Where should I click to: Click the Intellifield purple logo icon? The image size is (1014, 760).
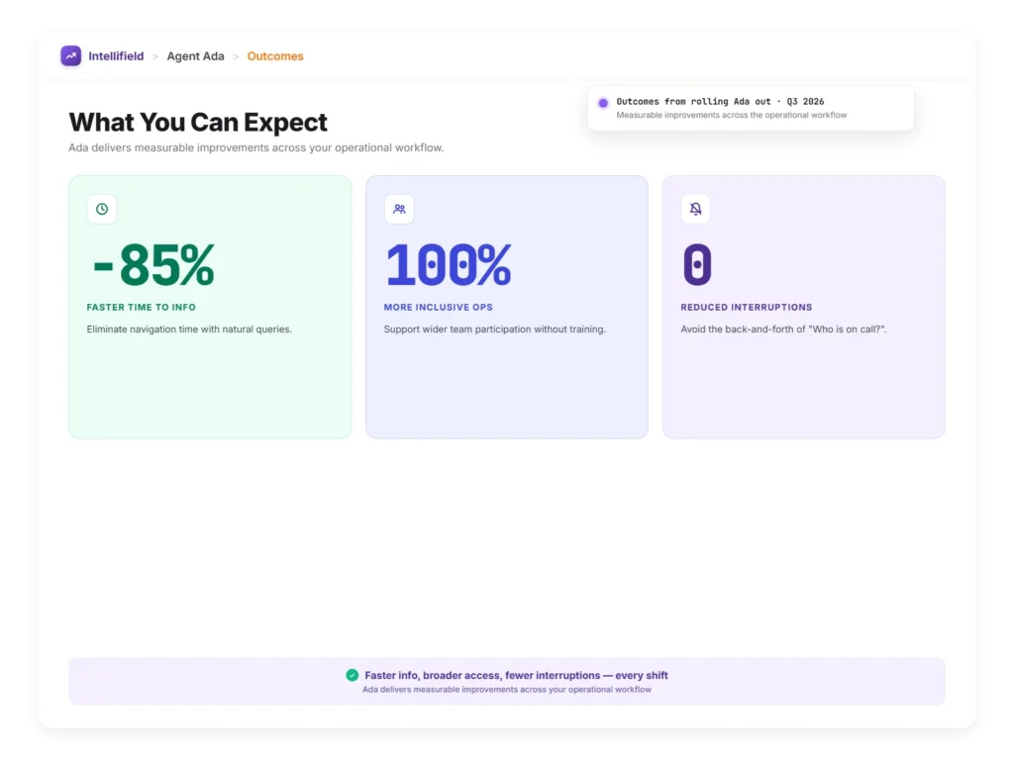pos(70,56)
